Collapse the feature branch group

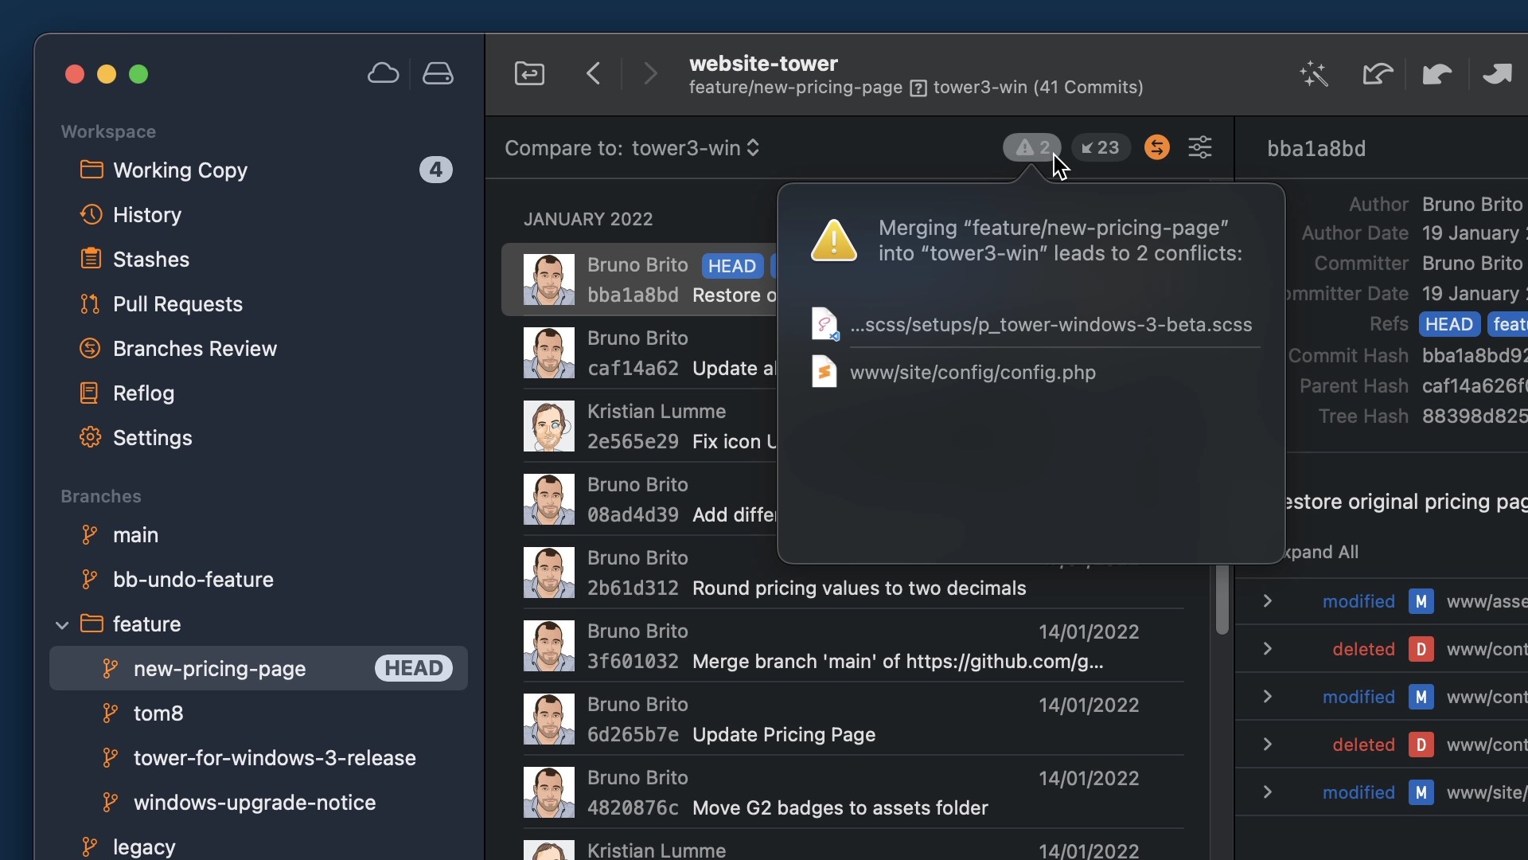pyautogui.click(x=62, y=623)
